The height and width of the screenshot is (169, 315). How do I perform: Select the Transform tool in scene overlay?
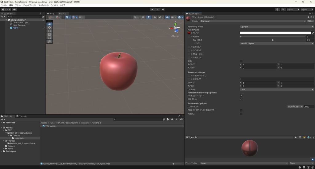pyautogui.click(x=50, y=41)
